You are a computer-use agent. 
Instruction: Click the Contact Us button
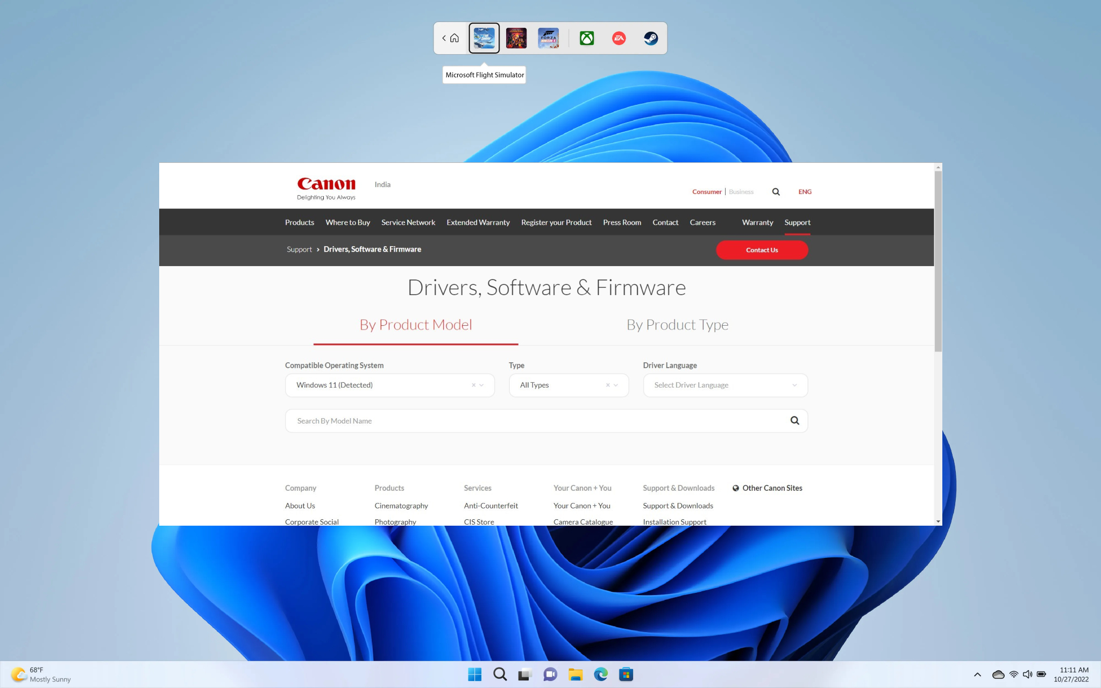[x=762, y=249]
